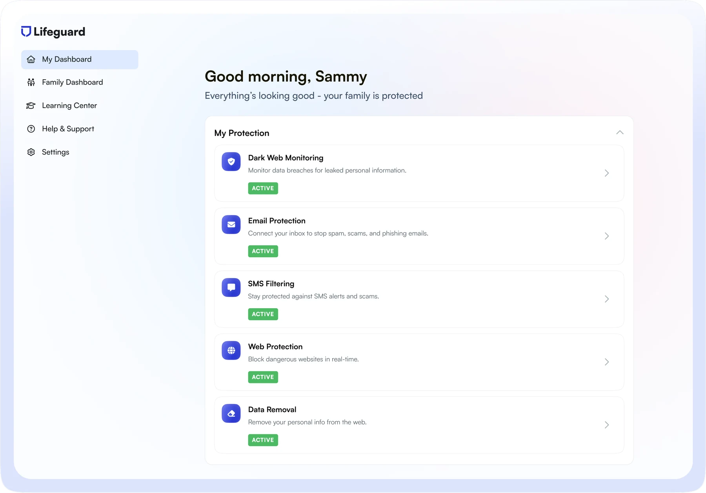Click the Lifeguard brand name text
This screenshot has height=493, width=706.
59,32
